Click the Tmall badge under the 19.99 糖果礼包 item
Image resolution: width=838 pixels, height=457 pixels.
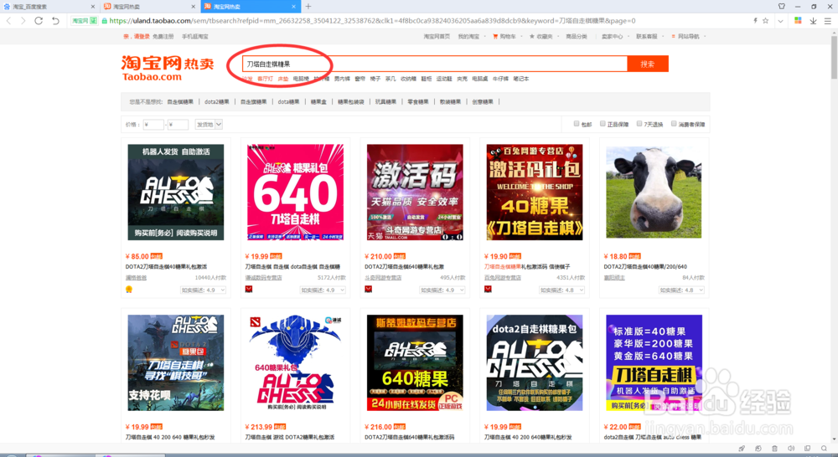[249, 290]
